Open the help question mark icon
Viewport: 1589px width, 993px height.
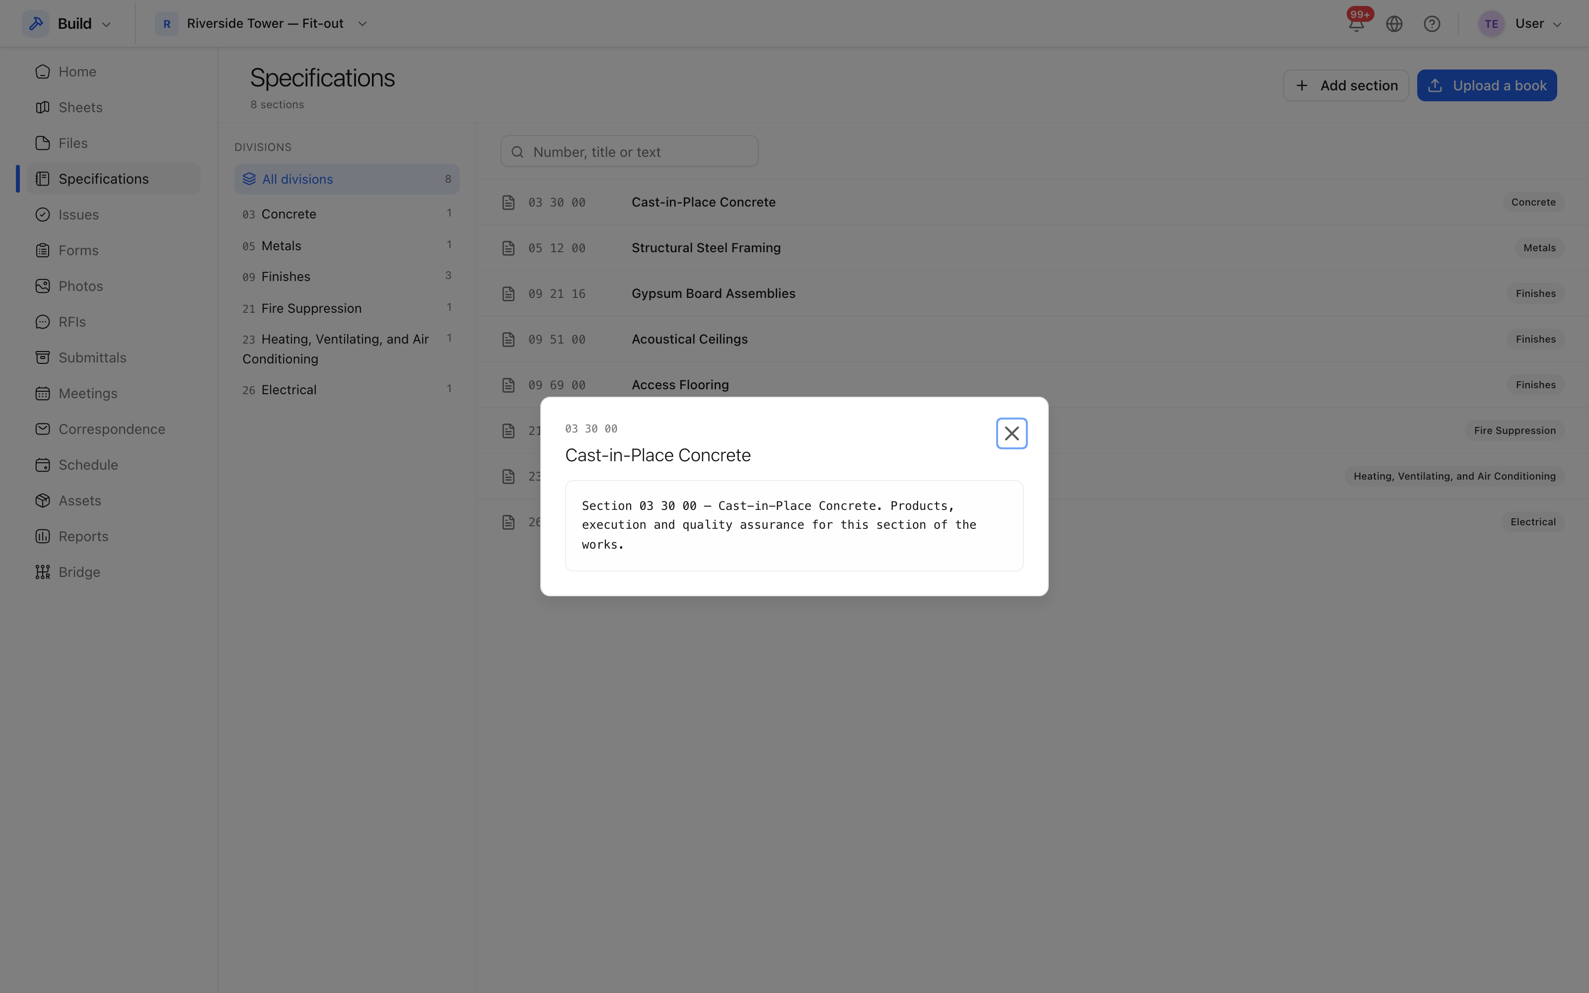(1432, 24)
